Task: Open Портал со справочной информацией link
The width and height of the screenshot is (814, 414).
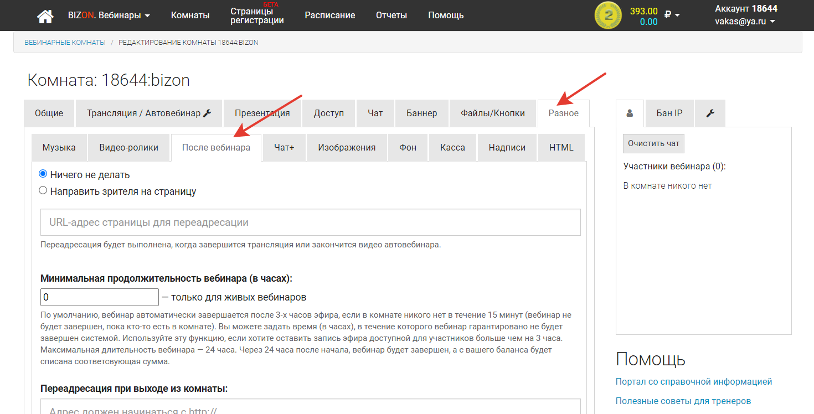Action: [x=693, y=381]
